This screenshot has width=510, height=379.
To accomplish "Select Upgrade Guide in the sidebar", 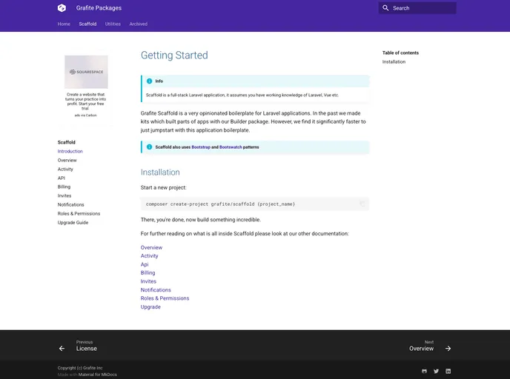I will [x=73, y=223].
